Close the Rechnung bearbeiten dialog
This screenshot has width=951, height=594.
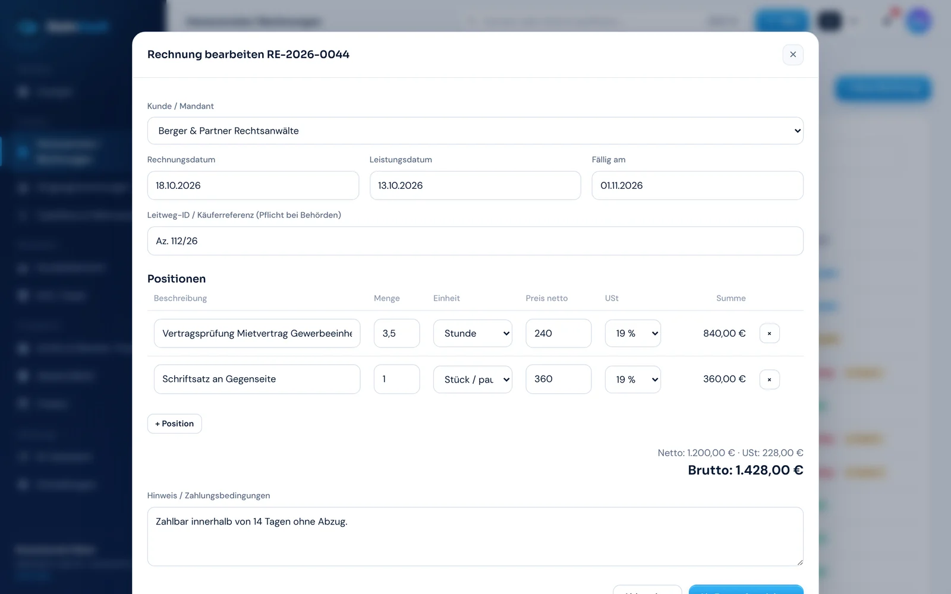[793, 55]
